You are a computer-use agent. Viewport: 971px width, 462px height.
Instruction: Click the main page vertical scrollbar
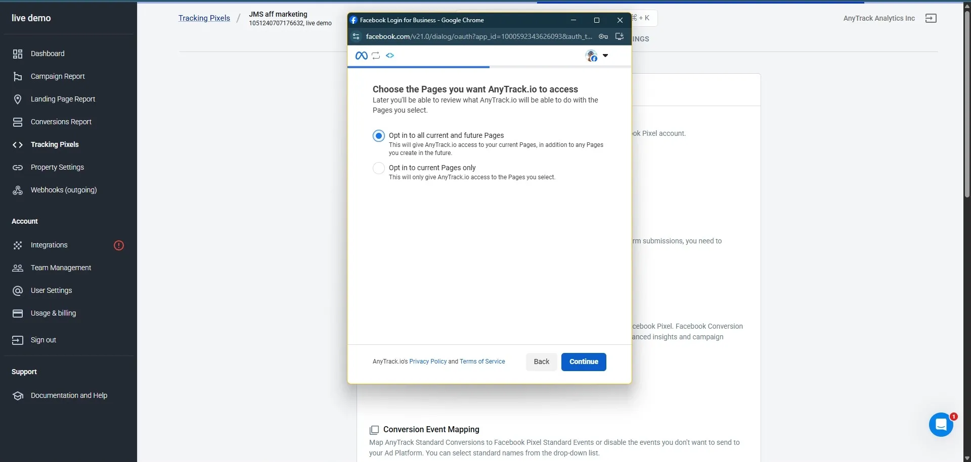pyautogui.click(x=967, y=104)
